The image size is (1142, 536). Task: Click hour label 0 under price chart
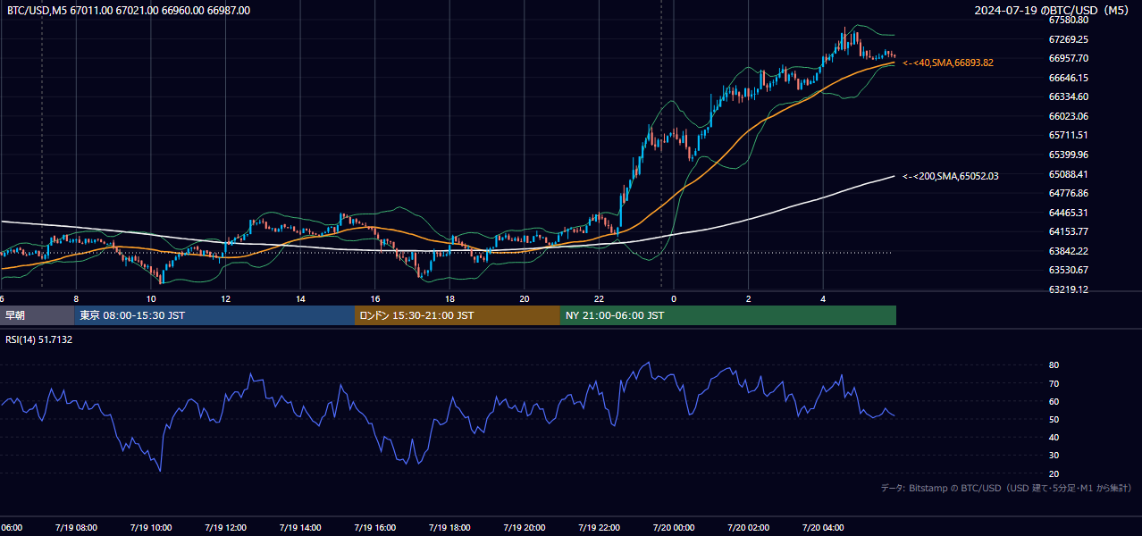pyautogui.click(x=674, y=298)
